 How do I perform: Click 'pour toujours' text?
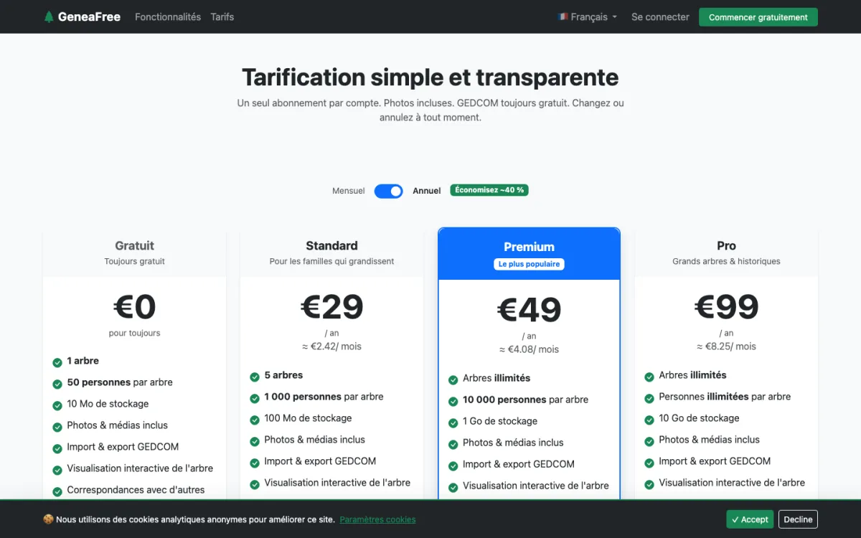coord(134,333)
